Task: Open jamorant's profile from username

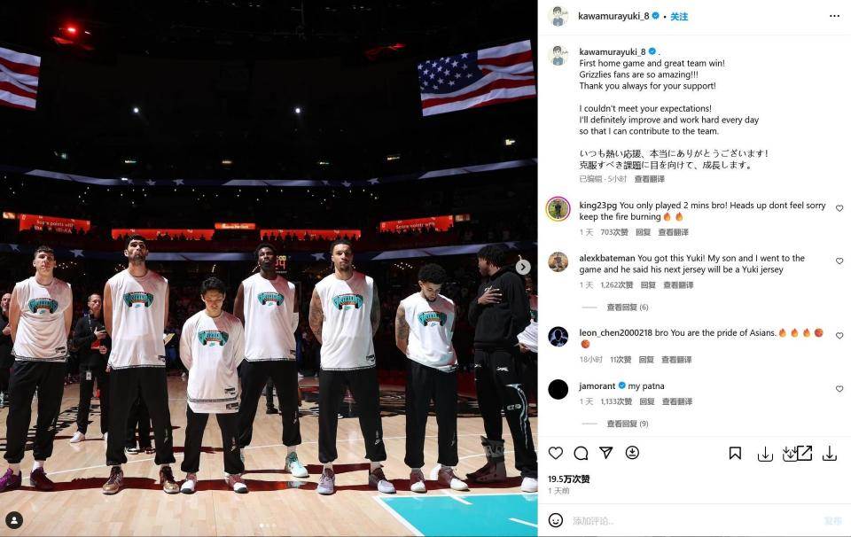Action: tap(597, 386)
